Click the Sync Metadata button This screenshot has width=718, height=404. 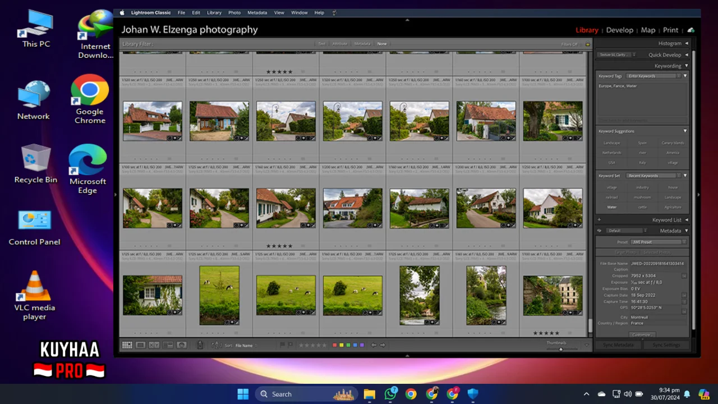tap(618, 345)
